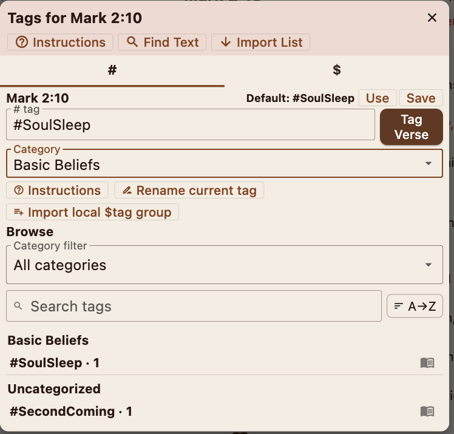Close the Tags for Mark 2:10 dialog

tap(432, 18)
